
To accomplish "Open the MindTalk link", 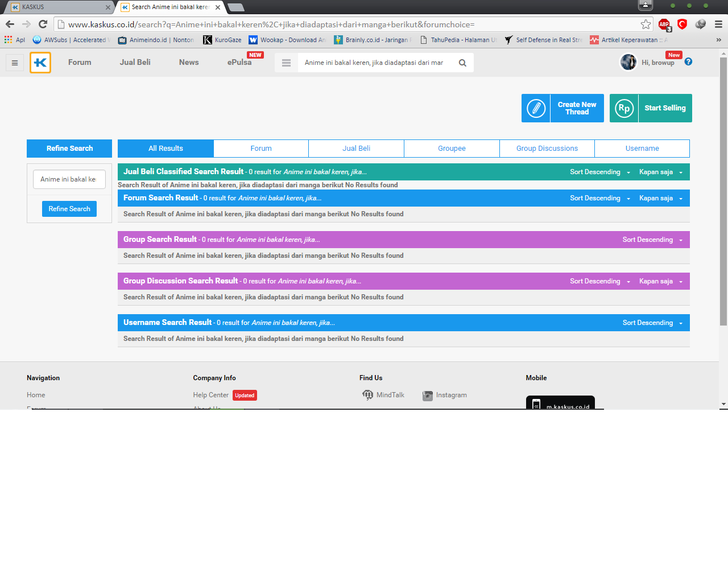I will tap(383, 395).
